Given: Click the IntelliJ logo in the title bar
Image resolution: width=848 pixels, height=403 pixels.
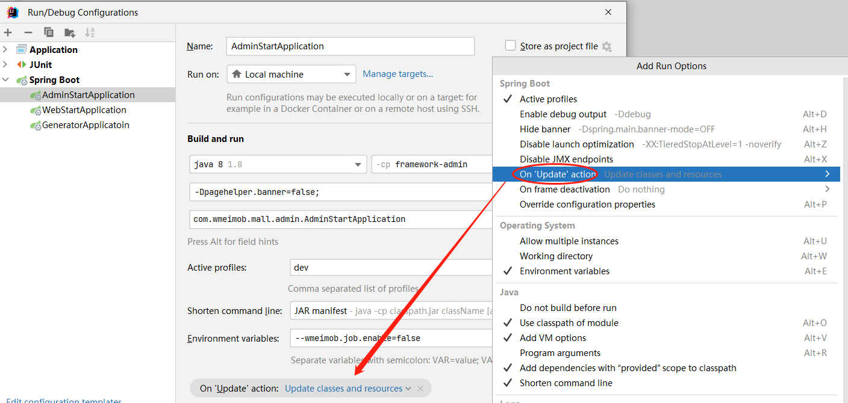Looking at the screenshot, I should click(x=13, y=12).
